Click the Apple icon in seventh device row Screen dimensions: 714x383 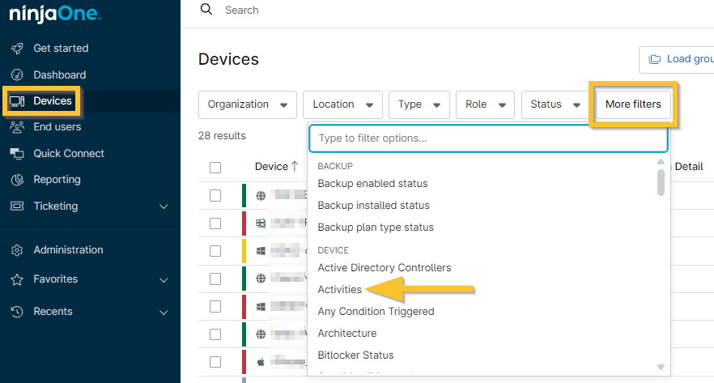(x=261, y=362)
